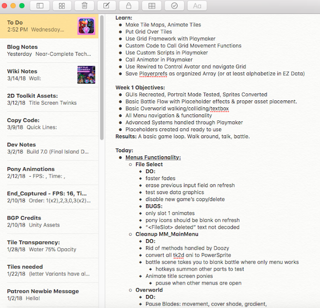Lock the note with padlock icon
320x308 pixels.
click(129, 5)
